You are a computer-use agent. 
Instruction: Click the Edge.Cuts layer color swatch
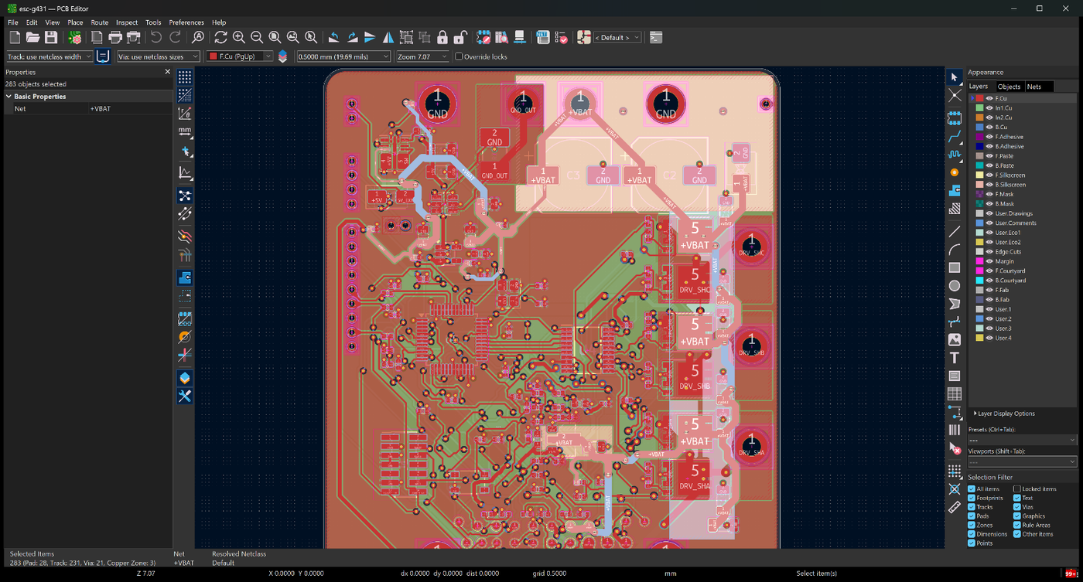point(979,251)
